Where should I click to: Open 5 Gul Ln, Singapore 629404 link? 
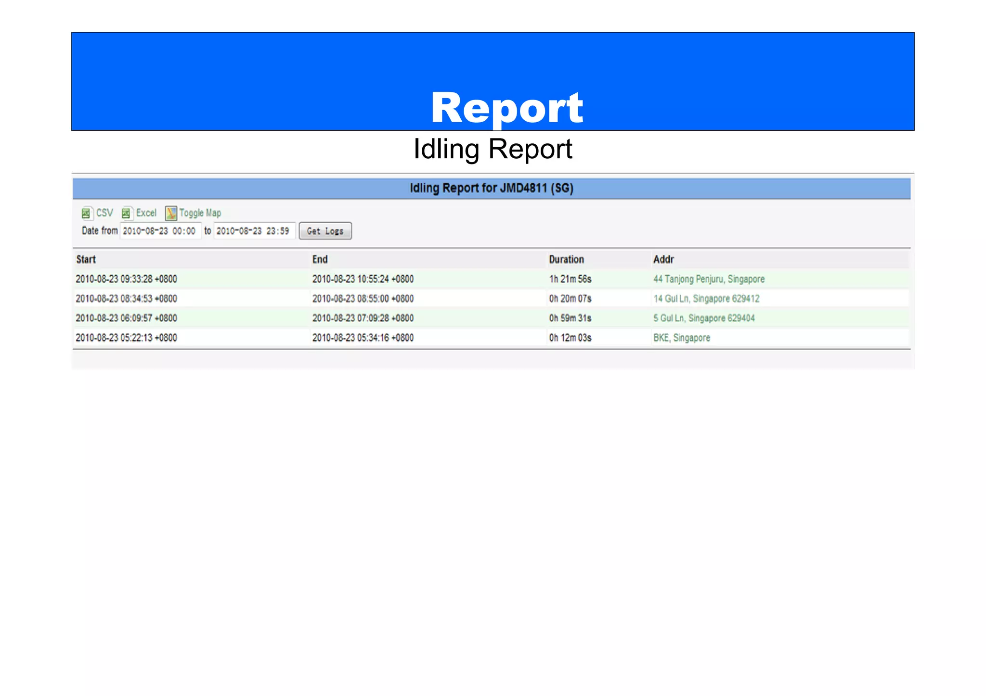(704, 318)
